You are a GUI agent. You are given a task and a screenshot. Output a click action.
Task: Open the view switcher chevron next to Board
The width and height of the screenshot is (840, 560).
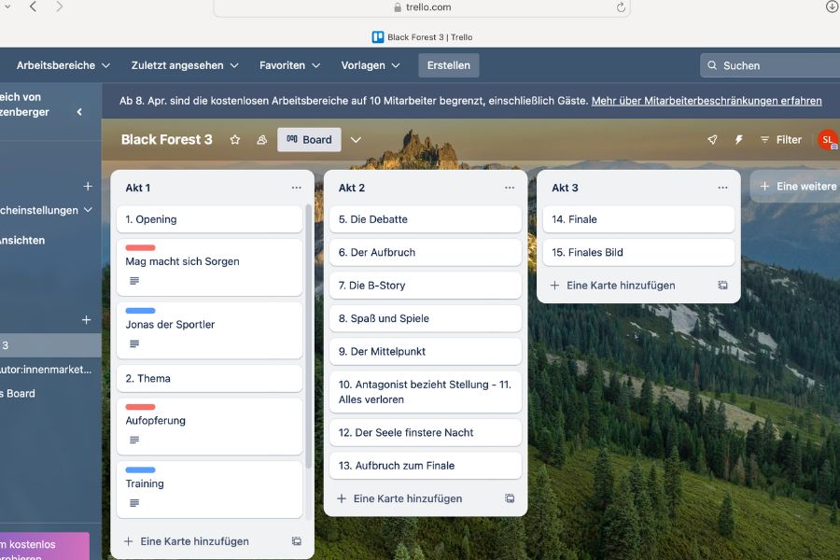tap(356, 139)
